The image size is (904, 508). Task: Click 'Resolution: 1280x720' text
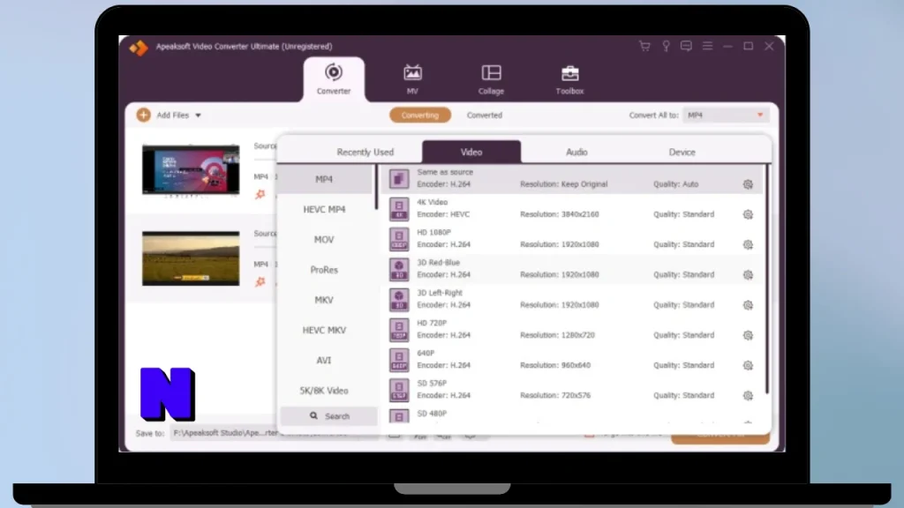coord(557,335)
